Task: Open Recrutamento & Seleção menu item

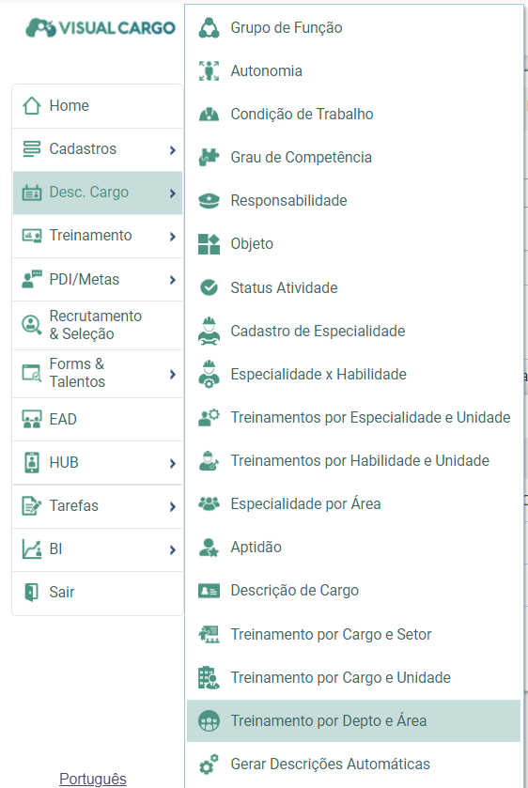Action: click(x=98, y=325)
